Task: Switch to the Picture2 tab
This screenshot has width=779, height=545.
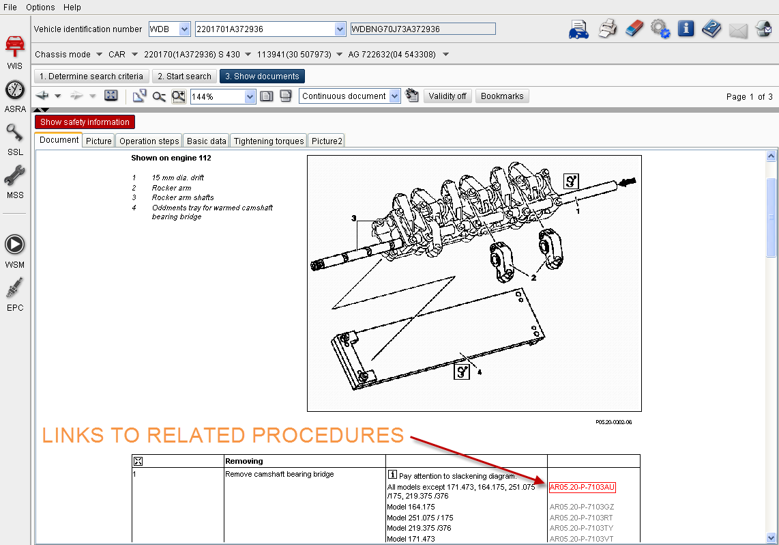Action: (327, 141)
